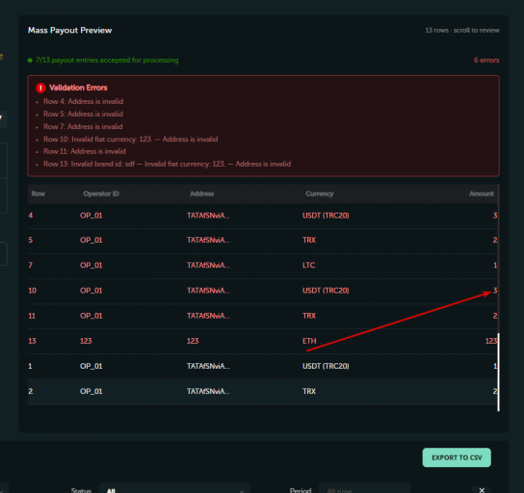Click amount 3 in row 10
Viewport: 524px width, 493px height.
click(x=495, y=291)
